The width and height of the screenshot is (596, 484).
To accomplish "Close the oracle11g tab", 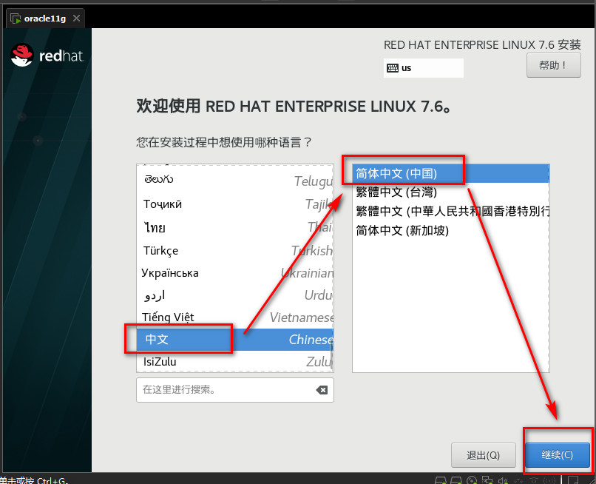I will [75, 18].
